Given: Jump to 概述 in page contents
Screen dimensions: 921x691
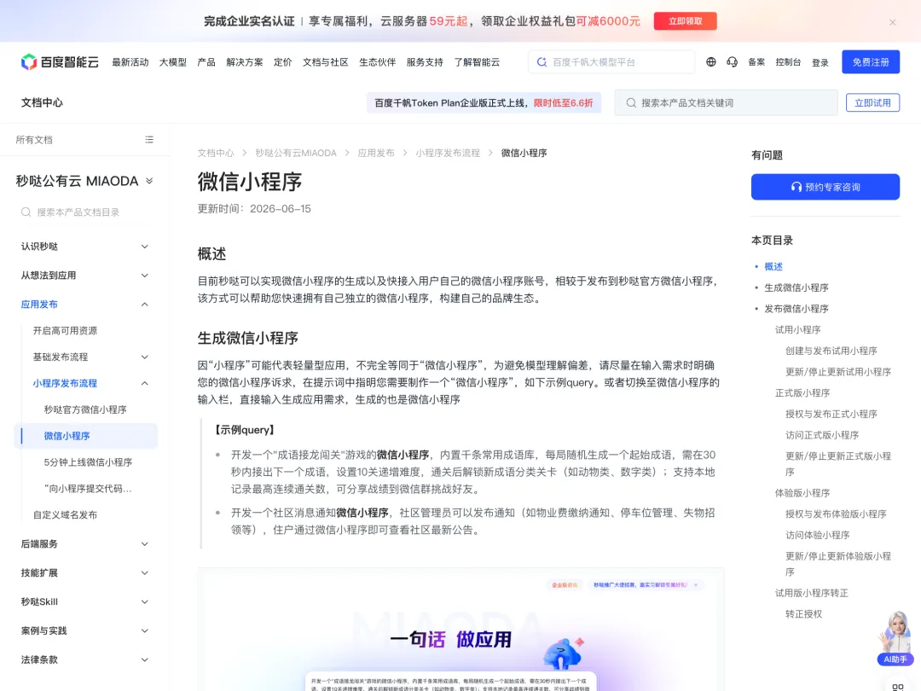Looking at the screenshot, I should click(773, 266).
